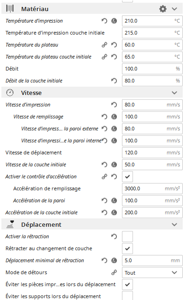Click link icon beside Mode de détours
Screen dimensions: 185x300
pyautogui.click(x=114, y=272)
